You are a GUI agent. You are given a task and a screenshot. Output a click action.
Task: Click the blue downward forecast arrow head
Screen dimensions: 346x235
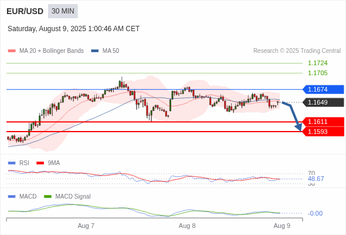(x=298, y=127)
